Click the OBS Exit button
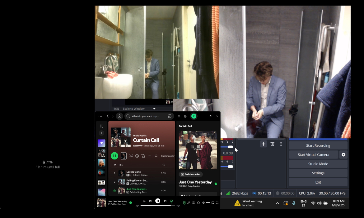 pyautogui.click(x=318, y=182)
